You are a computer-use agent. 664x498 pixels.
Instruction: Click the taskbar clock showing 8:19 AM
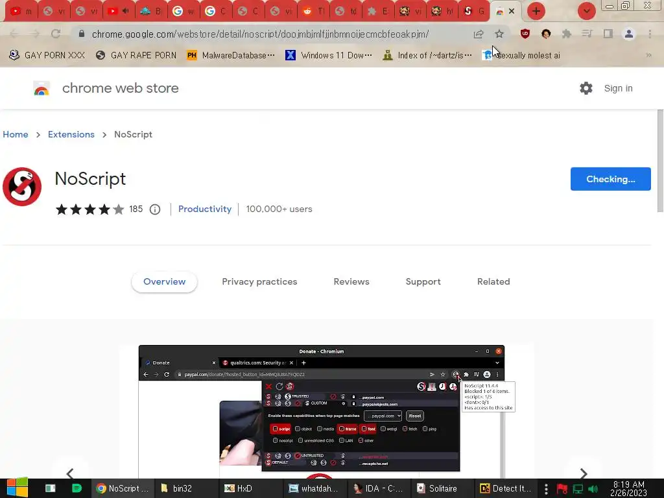click(x=628, y=488)
